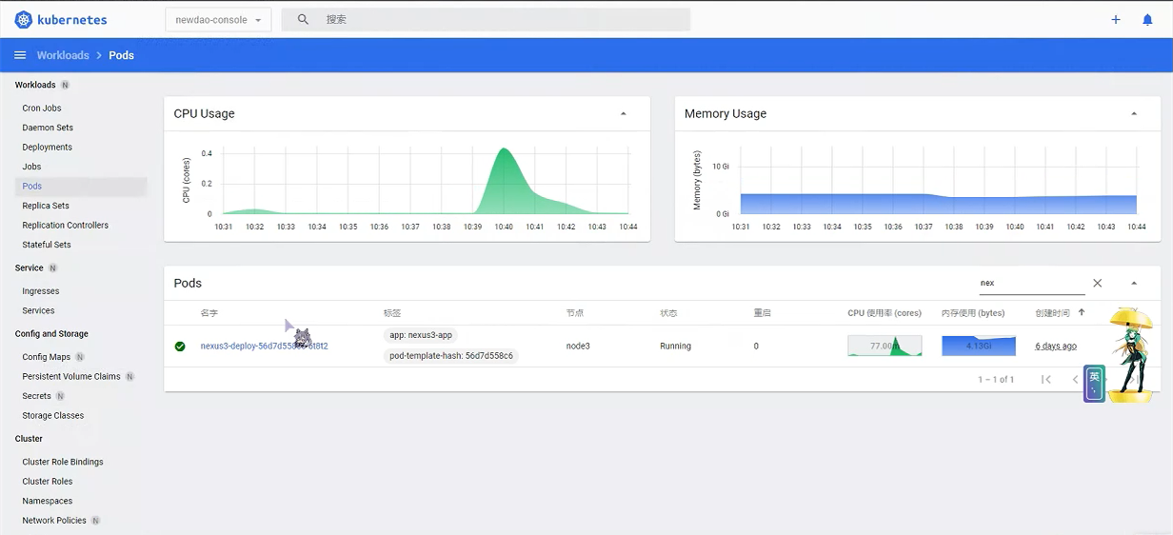This screenshot has width=1173, height=535.
Task: Click green running status icon of nexus3 pod
Action: pyautogui.click(x=180, y=347)
